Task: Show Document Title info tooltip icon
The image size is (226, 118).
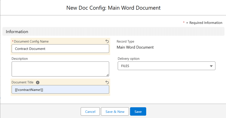Action: pyautogui.click(x=38, y=82)
